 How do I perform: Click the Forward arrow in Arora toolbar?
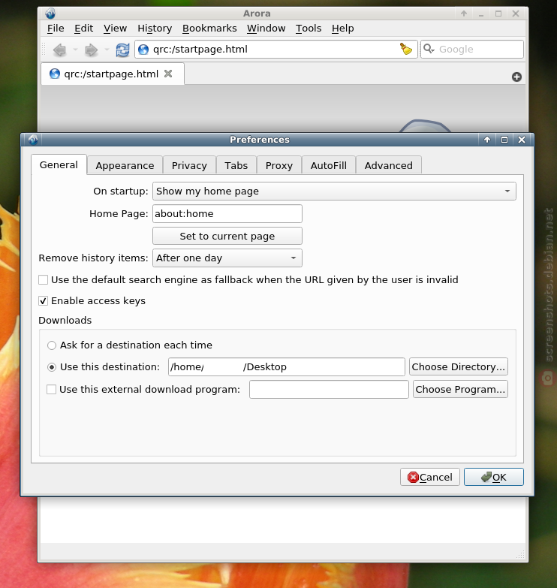click(x=91, y=50)
